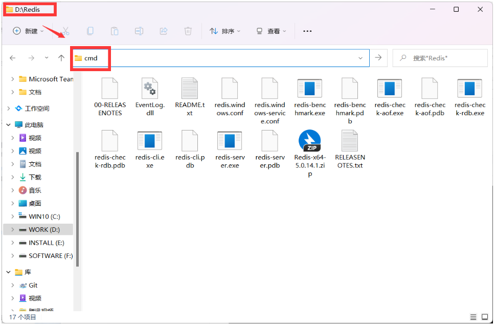The height and width of the screenshot is (325, 495).
Task: Collapse the 此电脑 (This PC) tree node
Action: [9, 125]
